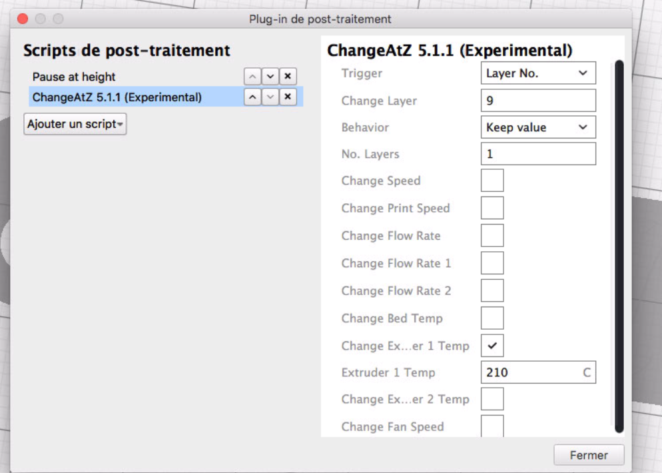Click the Change Layer input field

537,101
